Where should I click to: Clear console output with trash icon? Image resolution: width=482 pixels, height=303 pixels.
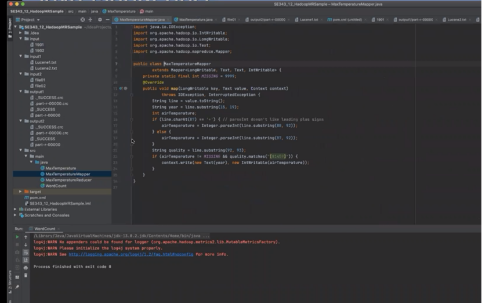(26, 275)
